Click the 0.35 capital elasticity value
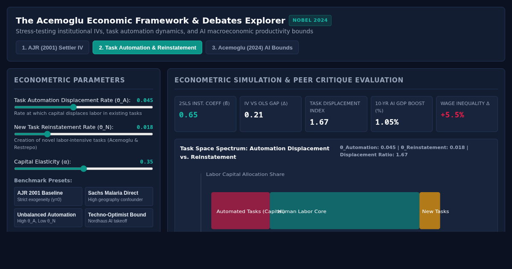Screen dimensions: 512x269 coord(146,162)
